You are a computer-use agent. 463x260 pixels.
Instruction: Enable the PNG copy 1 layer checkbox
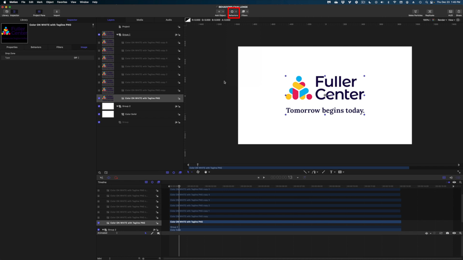pos(99,82)
